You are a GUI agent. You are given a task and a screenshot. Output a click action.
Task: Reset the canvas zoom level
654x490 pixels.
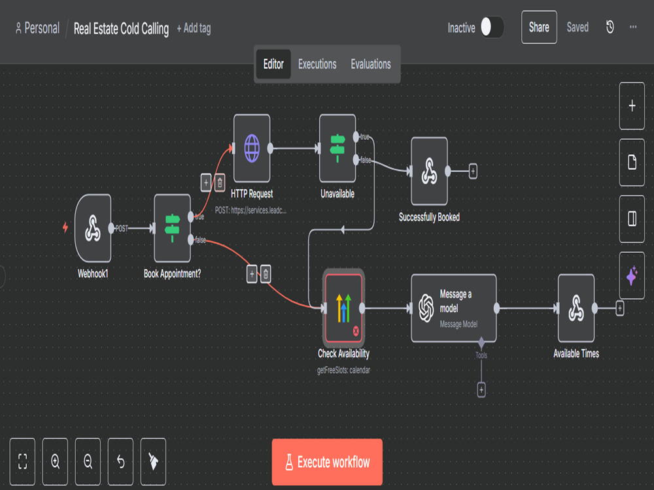120,462
